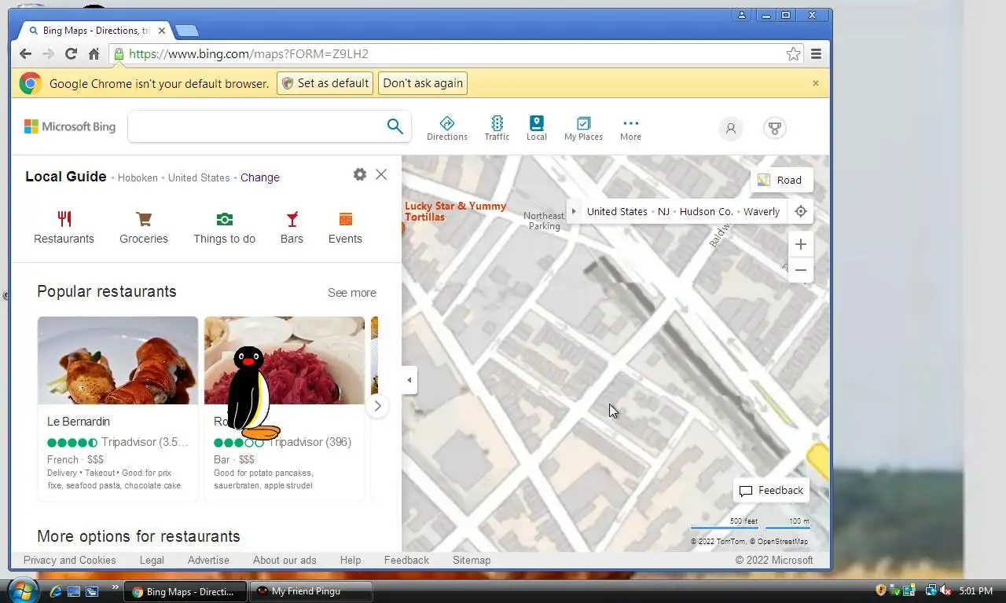This screenshot has height=603, width=1006.
Task: Click NJ in location breadcrumb
Action: pos(664,211)
